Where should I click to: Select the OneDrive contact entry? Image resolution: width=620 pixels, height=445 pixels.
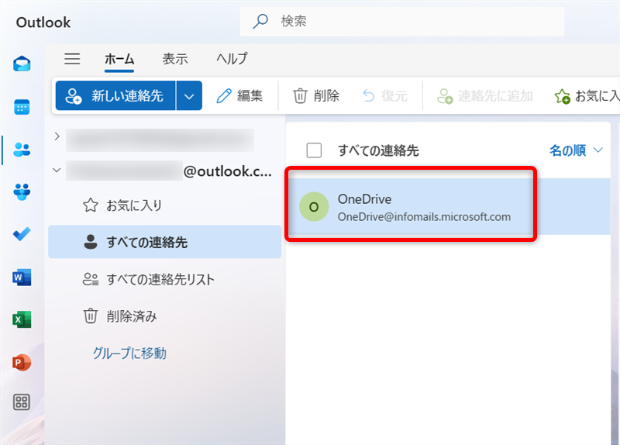pyautogui.click(x=409, y=207)
